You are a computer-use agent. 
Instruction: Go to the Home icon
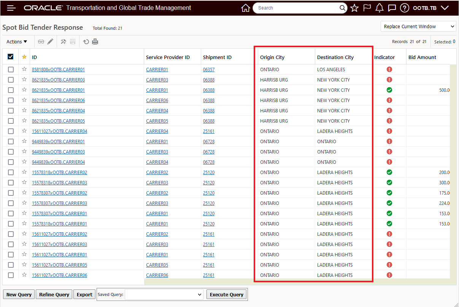click(x=246, y=8)
